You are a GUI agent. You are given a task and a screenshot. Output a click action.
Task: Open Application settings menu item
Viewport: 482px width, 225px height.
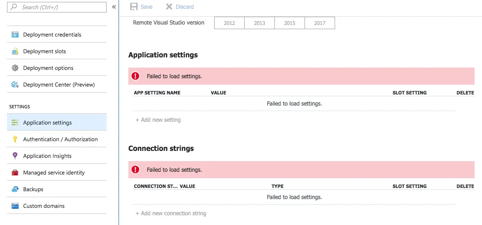tap(47, 123)
